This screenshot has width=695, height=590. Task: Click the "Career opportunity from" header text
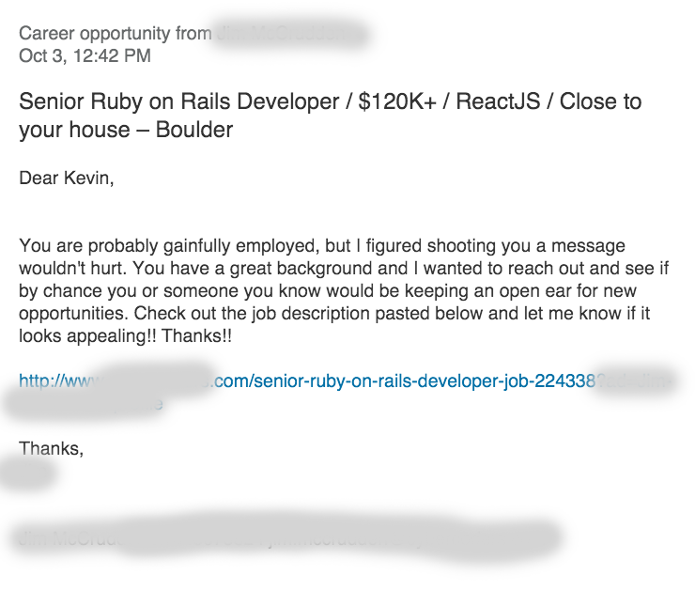coord(116,34)
